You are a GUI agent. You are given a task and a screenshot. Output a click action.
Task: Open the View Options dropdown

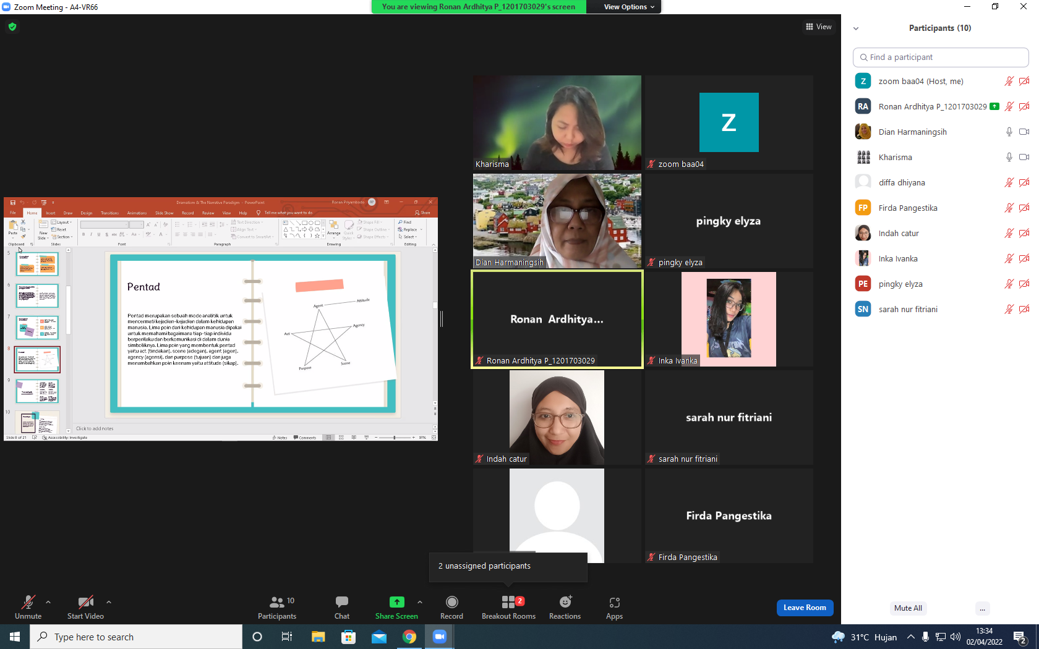(x=629, y=7)
